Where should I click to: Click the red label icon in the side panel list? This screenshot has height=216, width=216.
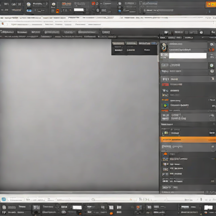(x=165, y=85)
